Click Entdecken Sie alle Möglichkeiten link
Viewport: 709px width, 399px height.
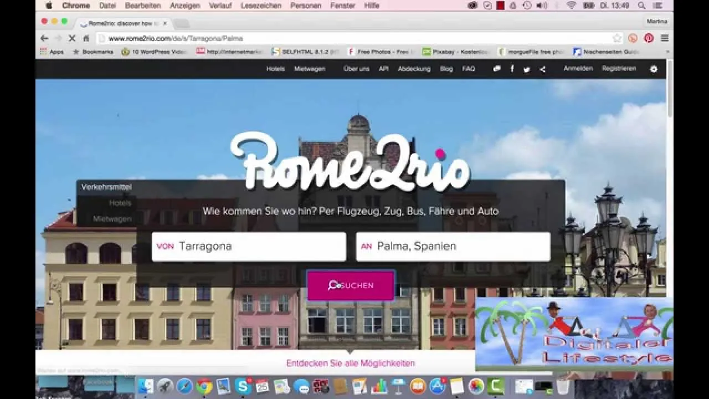tap(351, 364)
